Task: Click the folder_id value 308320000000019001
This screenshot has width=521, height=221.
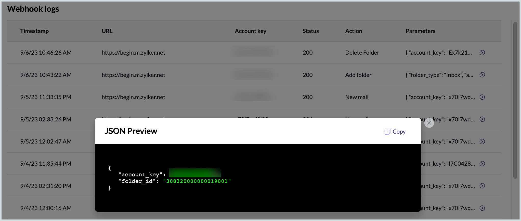Action: tap(197, 181)
